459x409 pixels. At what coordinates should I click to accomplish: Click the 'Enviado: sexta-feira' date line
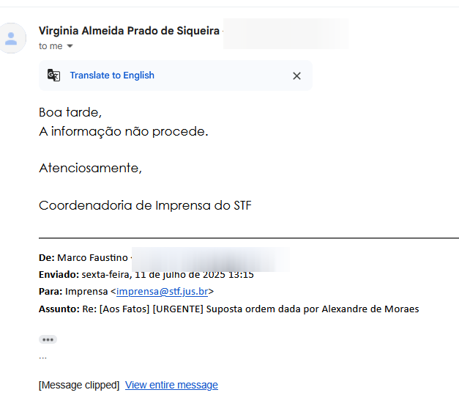[x=146, y=275]
